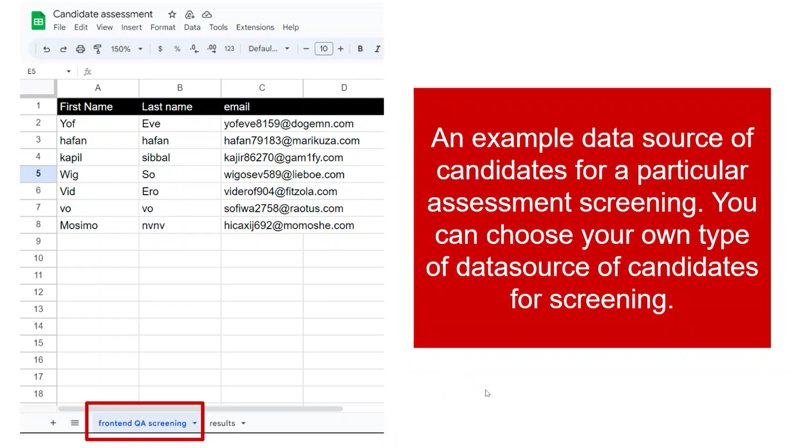Screen dimensions: 793x448
Task: Redo the last action
Action: 63,49
